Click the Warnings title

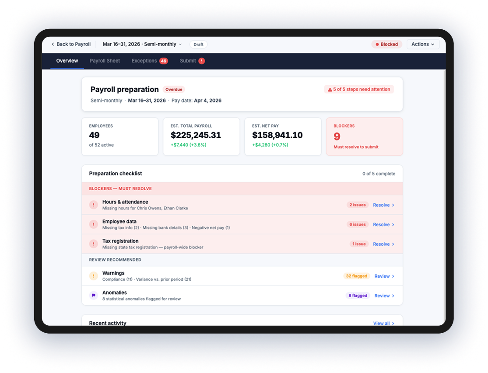coord(113,273)
